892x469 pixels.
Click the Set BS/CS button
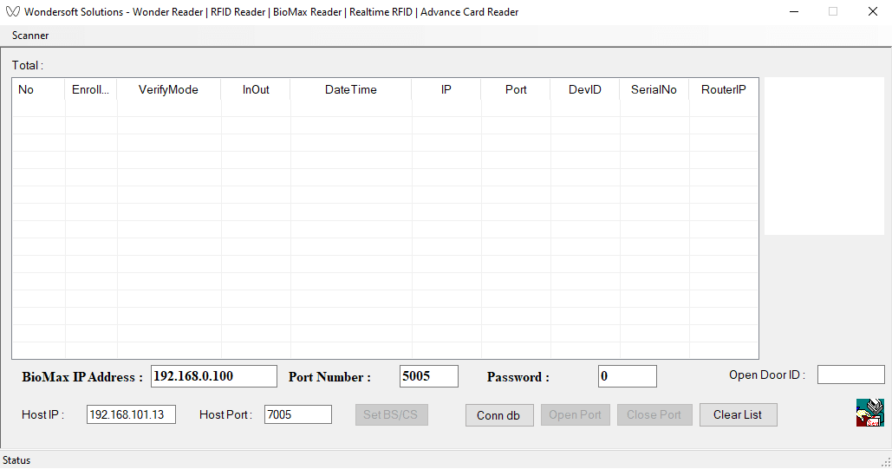click(390, 415)
